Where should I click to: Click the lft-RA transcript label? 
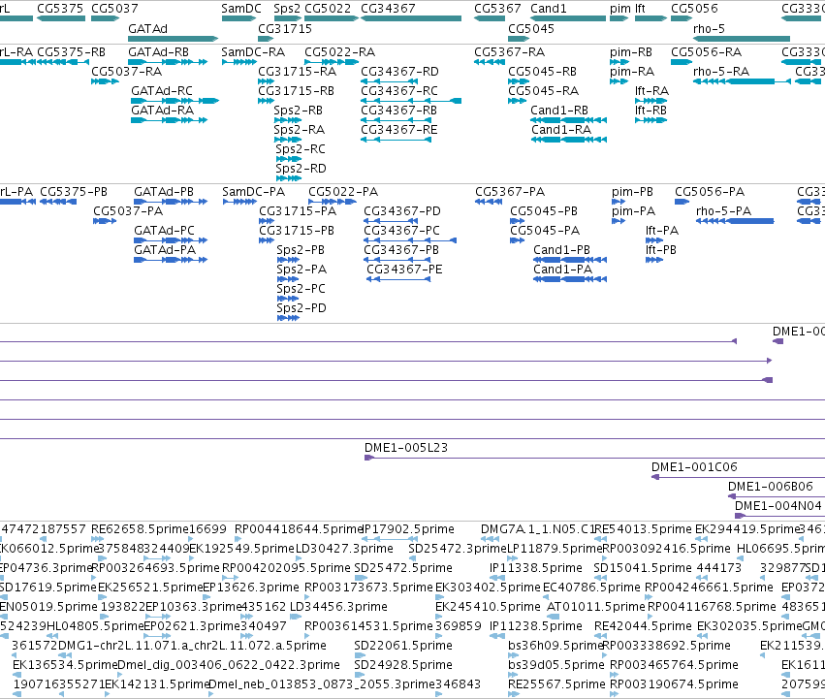651,90
